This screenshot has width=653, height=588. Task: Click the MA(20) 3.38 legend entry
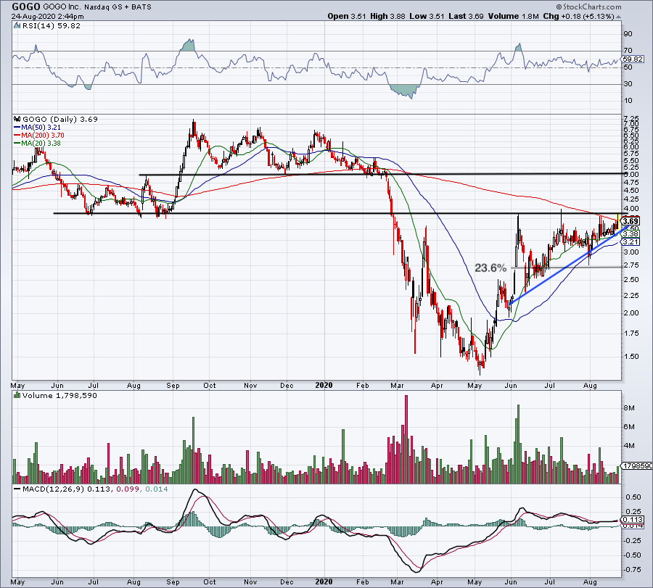click(38, 143)
